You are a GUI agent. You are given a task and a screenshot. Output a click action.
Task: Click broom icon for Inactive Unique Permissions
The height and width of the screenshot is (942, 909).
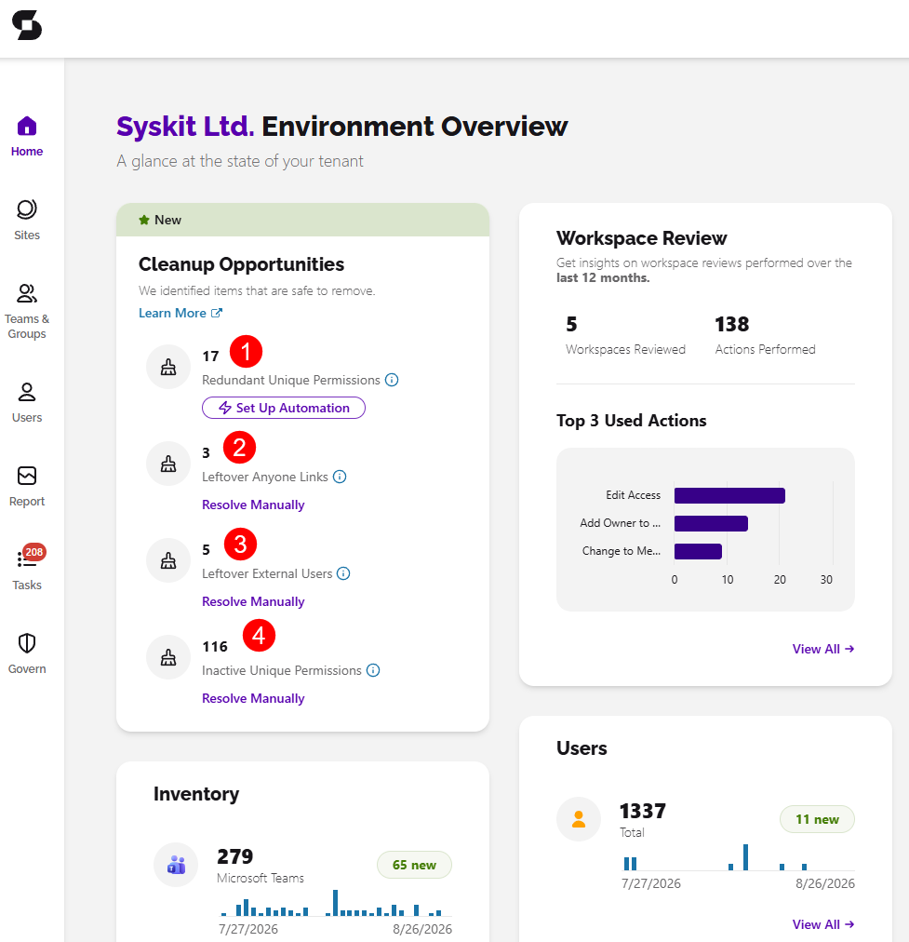click(168, 658)
